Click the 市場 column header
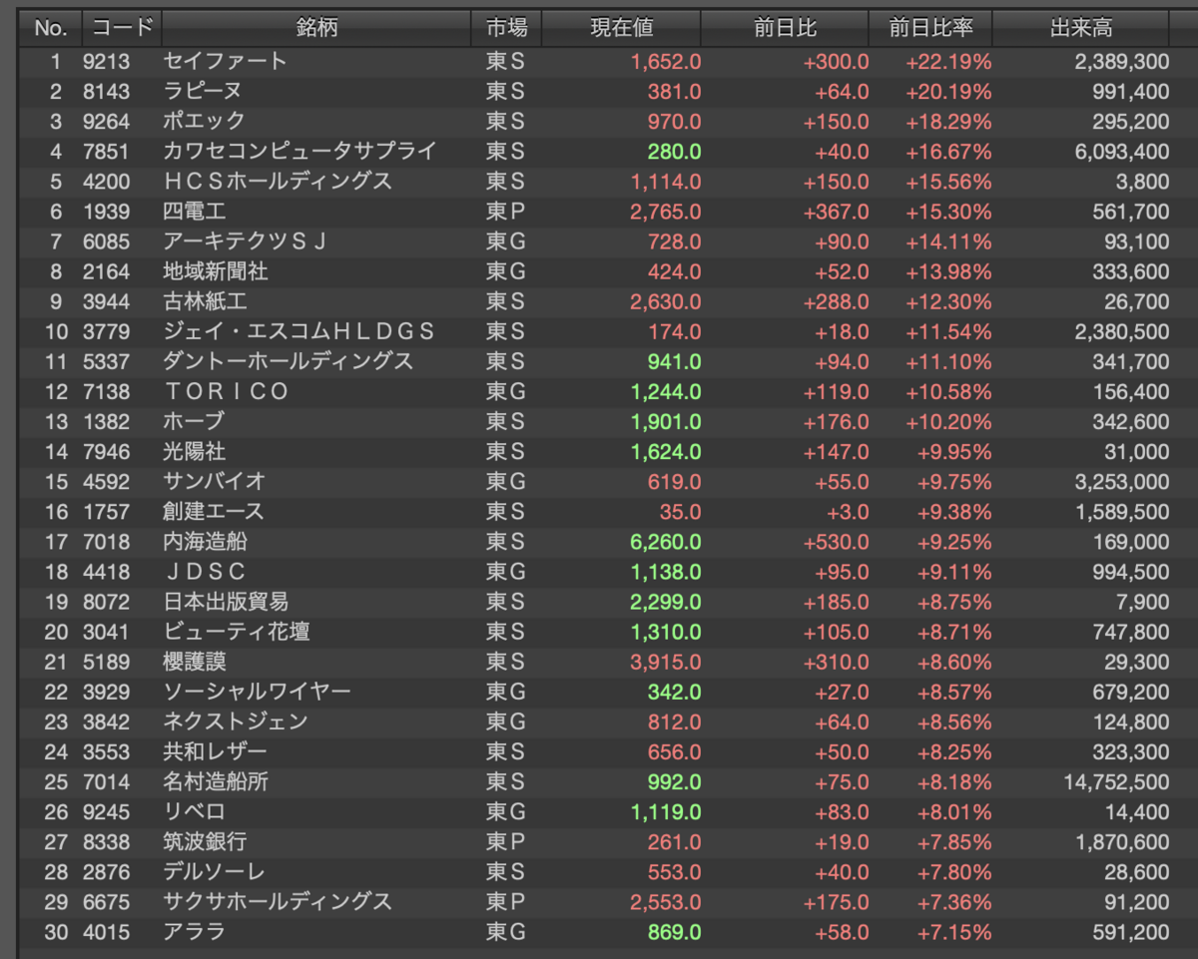Screen dimensions: 1198x959 click(x=506, y=28)
